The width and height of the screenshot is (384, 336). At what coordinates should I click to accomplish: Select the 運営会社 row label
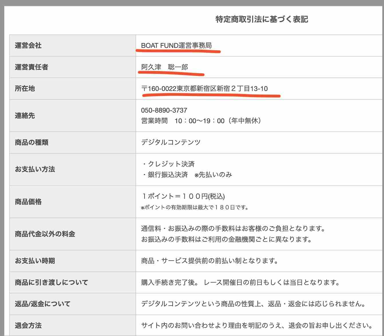click(27, 46)
